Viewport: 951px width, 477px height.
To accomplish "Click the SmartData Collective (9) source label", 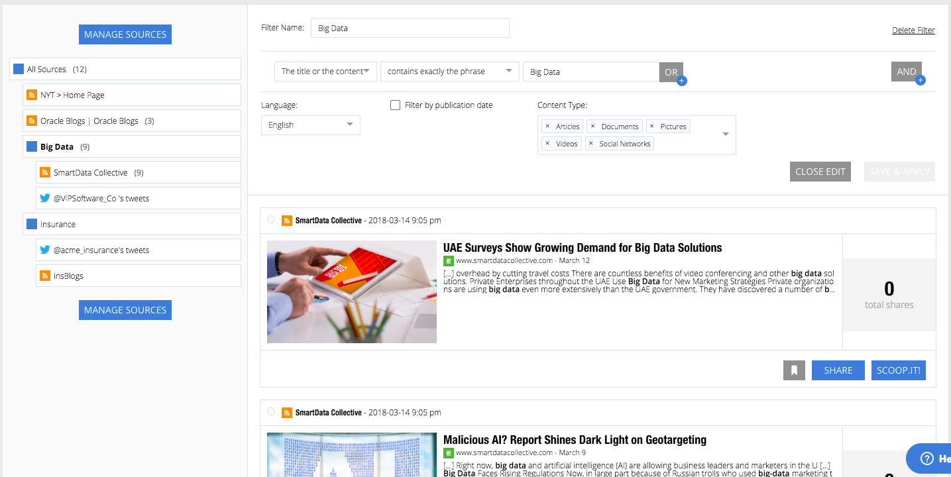I will click(x=99, y=172).
